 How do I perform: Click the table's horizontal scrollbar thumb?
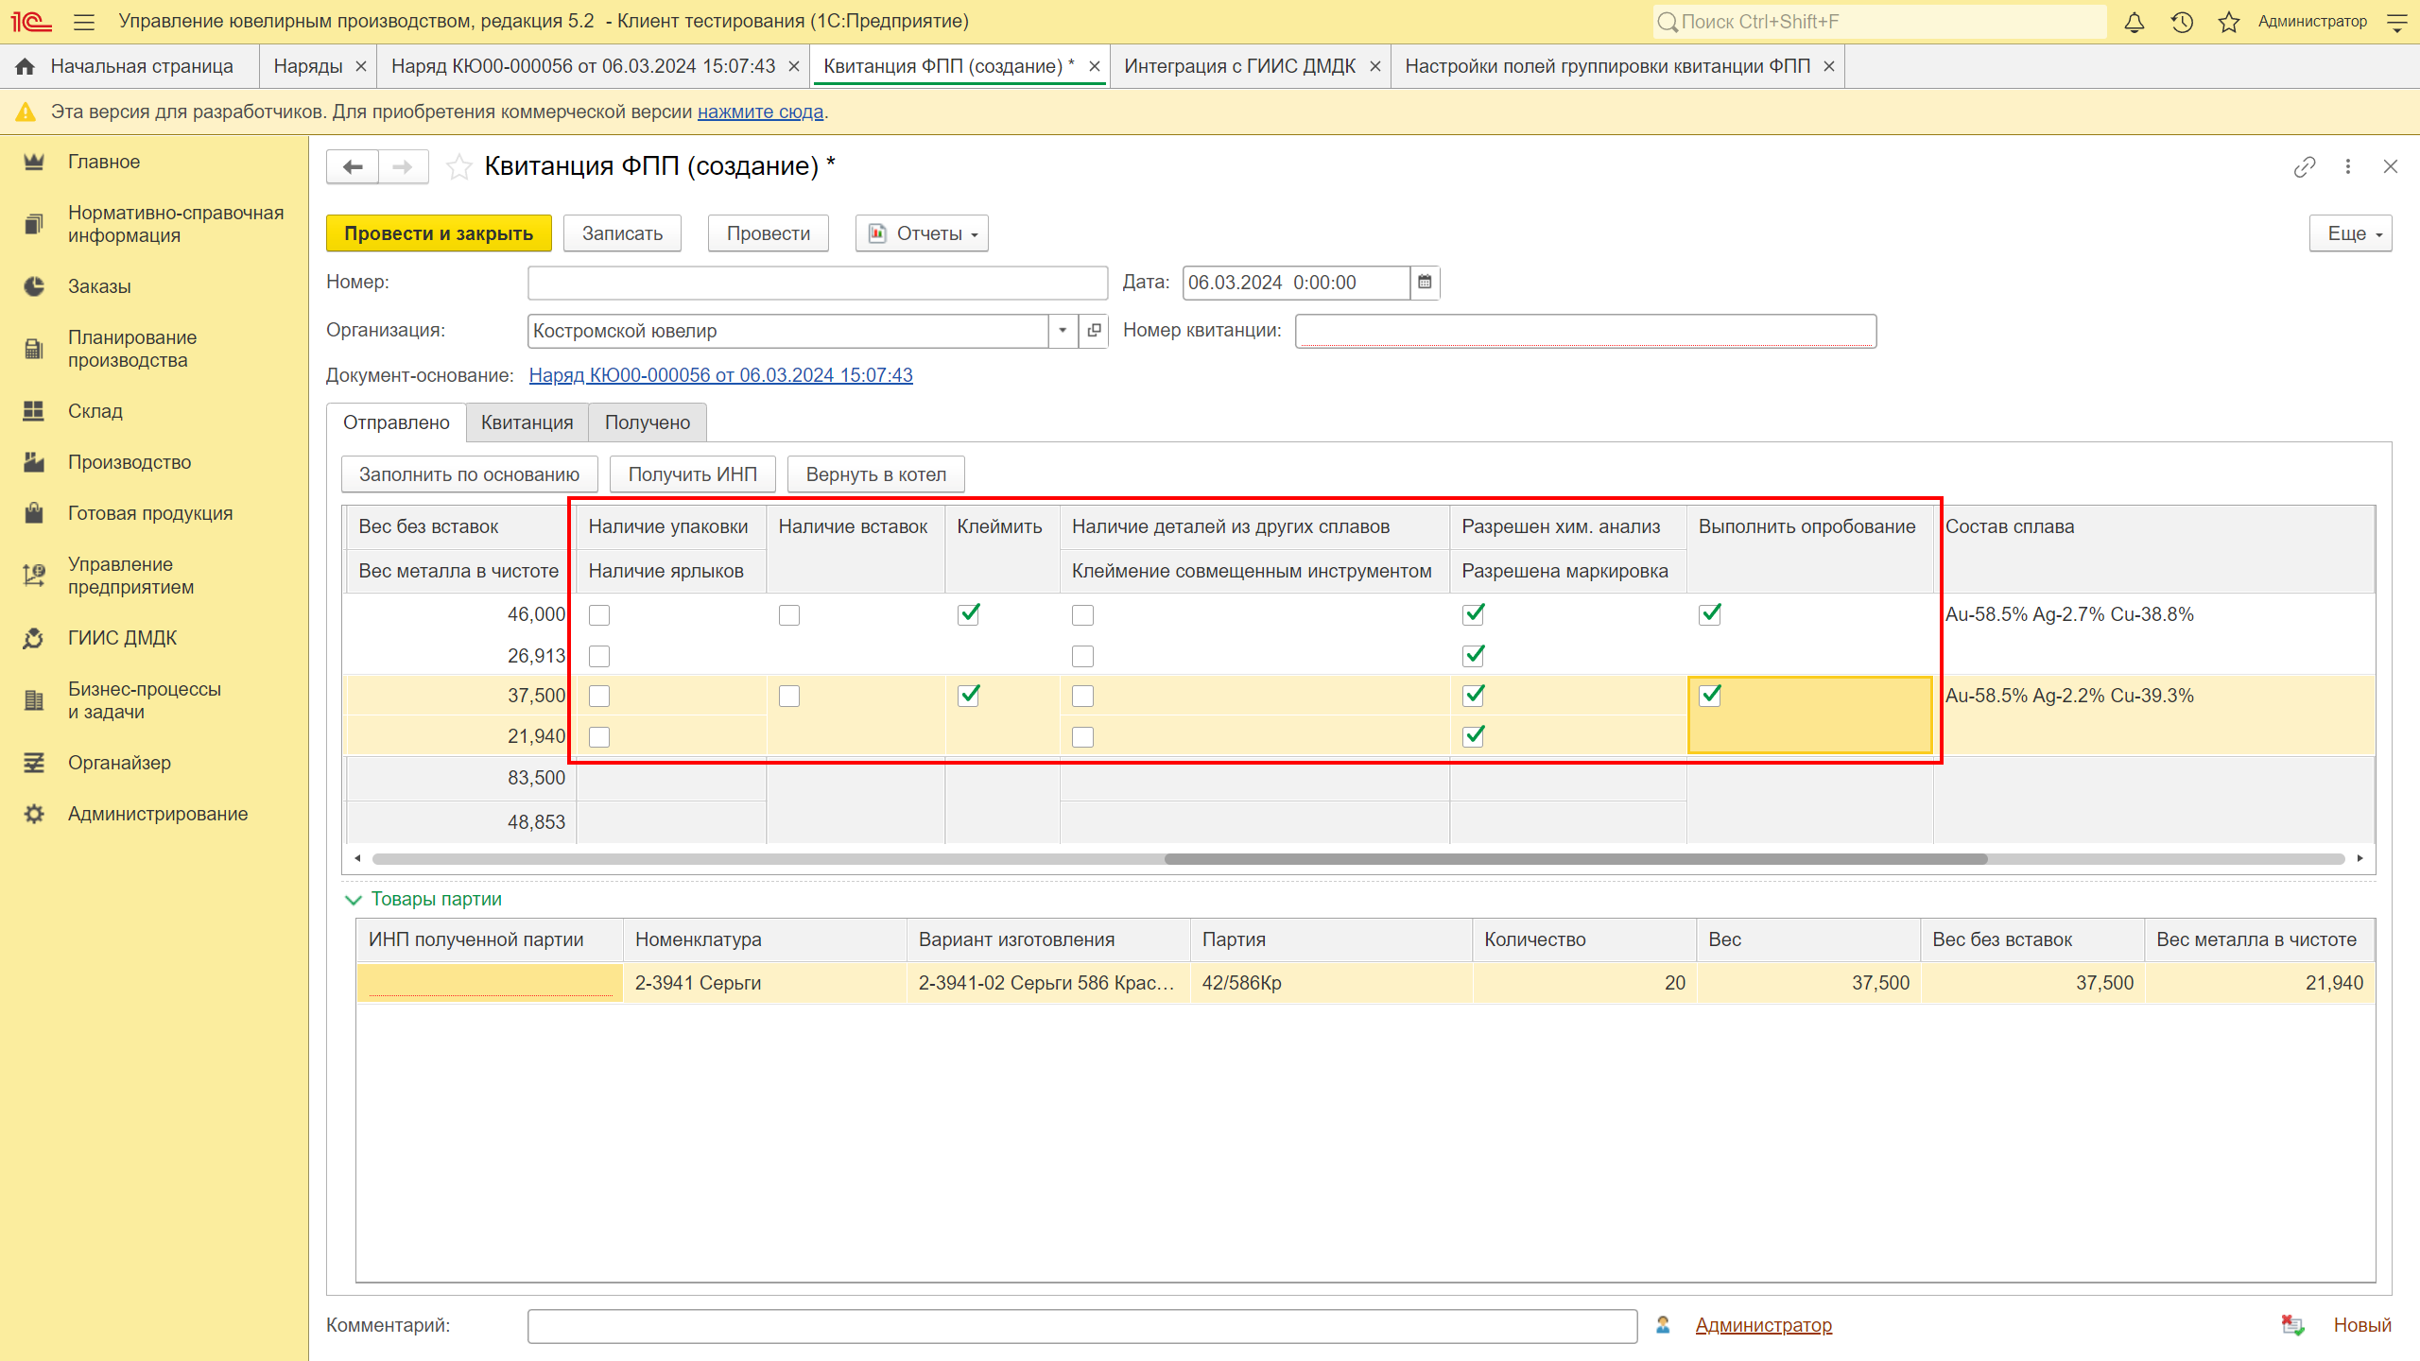1576,859
